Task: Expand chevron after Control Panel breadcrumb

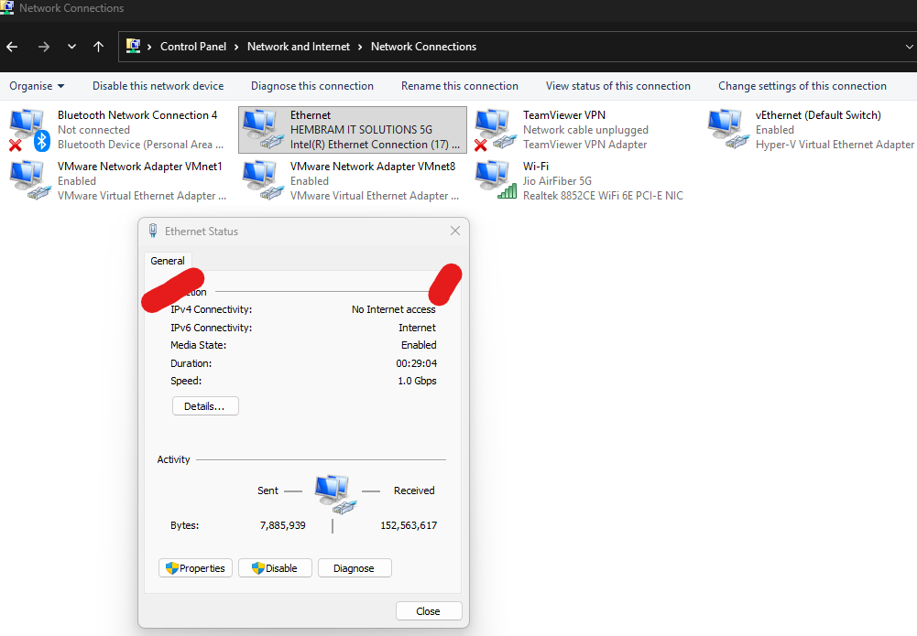Action: (236, 47)
